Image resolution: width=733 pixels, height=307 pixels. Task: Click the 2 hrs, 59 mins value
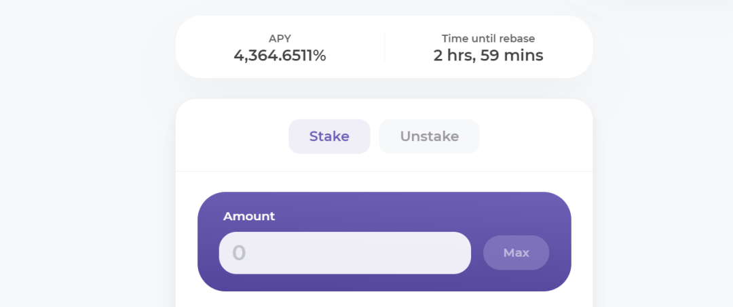488,56
